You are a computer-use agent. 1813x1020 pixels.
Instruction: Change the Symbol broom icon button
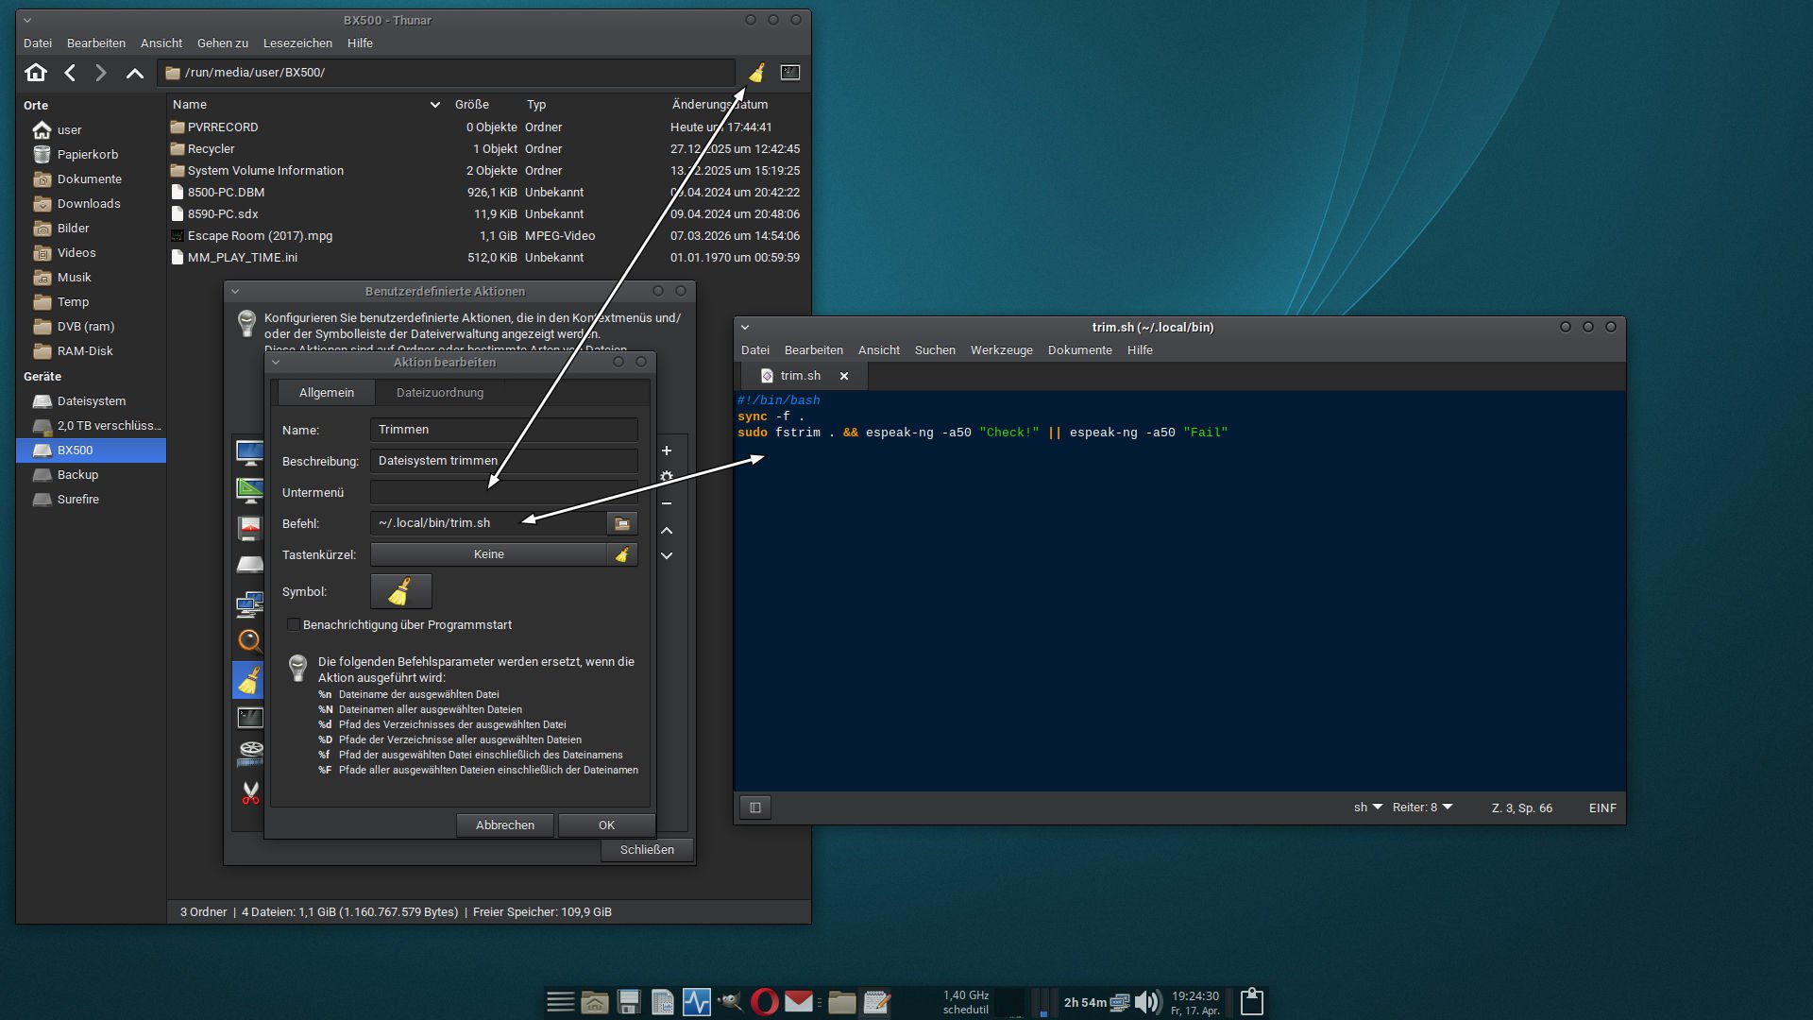click(x=401, y=591)
